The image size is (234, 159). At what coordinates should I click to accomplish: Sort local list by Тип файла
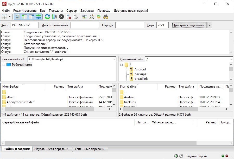click(81, 87)
